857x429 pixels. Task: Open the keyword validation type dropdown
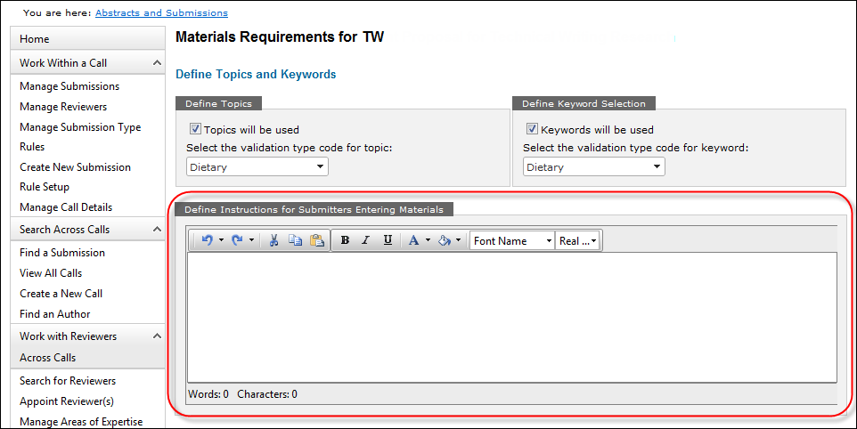pyautogui.click(x=593, y=166)
